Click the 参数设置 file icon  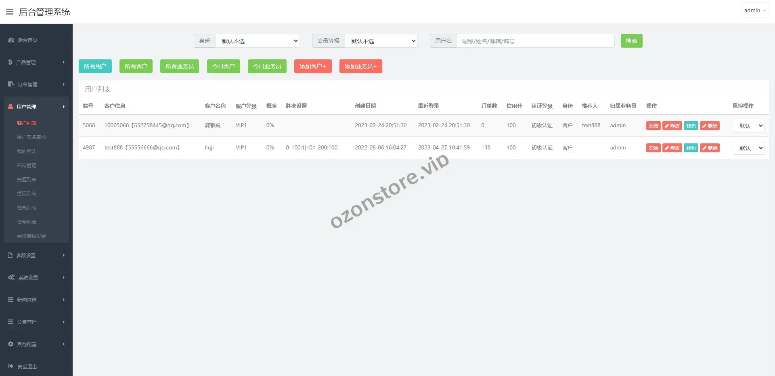tap(10, 255)
